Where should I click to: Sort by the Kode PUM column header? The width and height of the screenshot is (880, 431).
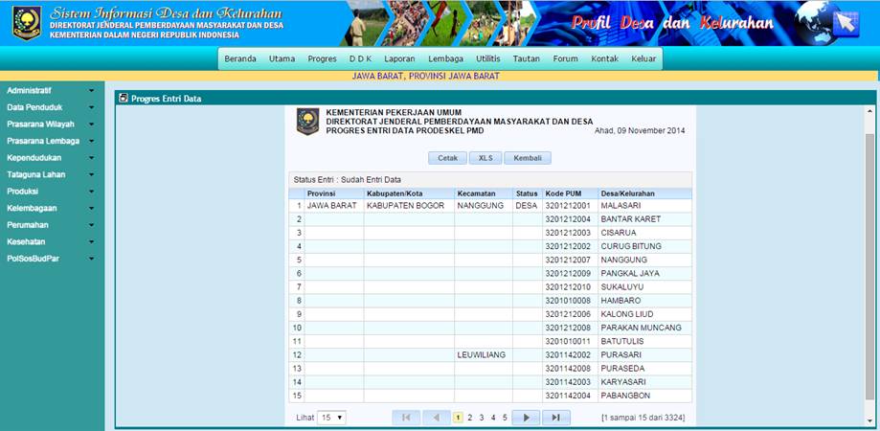click(x=570, y=193)
